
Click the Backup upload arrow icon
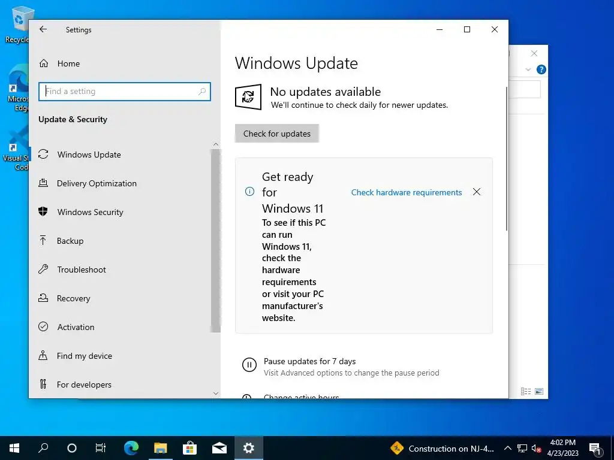(x=43, y=240)
